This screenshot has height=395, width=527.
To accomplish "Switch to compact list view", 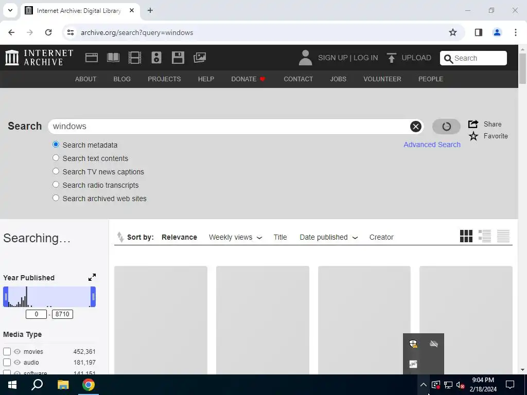I will [x=503, y=236].
